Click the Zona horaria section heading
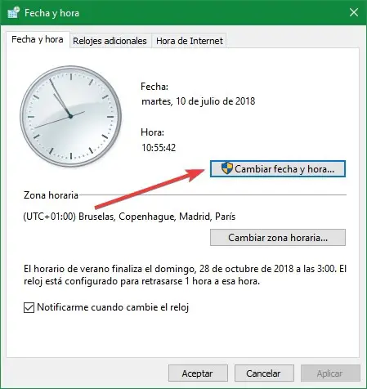Viewport: 367px width, 389px height. pyautogui.click(x=51, y=195)
